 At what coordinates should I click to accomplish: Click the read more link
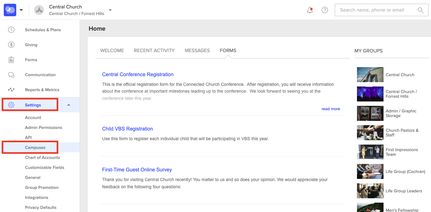(331, 109)
